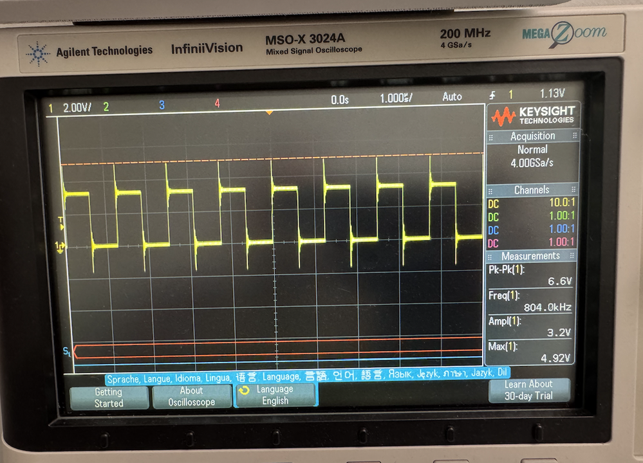Open Learn About 30-day Trial
643x463 pixels.
click(x=528, y=390)
